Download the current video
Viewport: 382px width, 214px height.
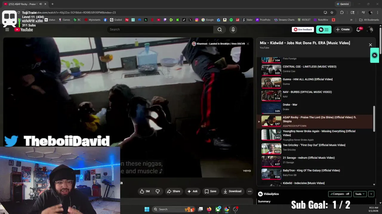point(232,191)
